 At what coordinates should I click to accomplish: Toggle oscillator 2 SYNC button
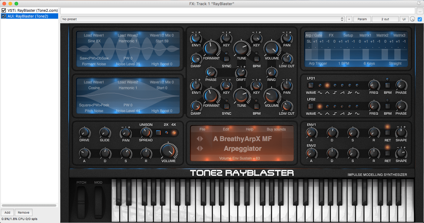tap(227, 106)
